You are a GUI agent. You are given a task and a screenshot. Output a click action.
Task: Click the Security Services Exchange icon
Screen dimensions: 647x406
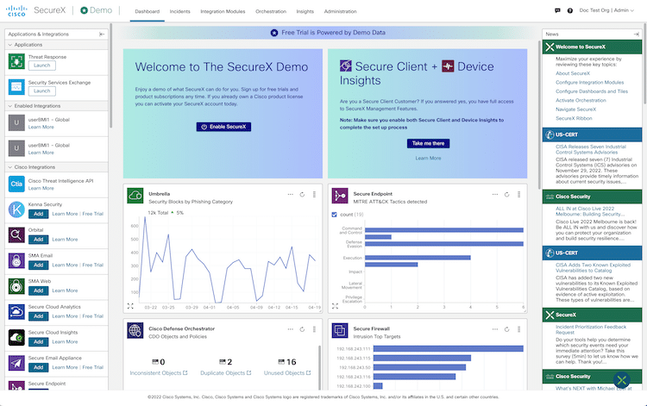click(16, 87)
